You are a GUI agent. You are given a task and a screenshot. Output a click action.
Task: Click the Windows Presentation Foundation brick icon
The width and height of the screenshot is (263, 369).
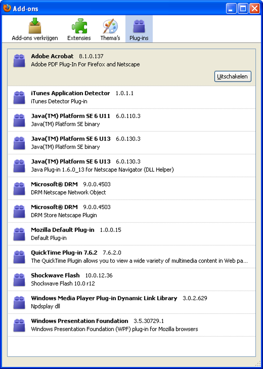19,325
